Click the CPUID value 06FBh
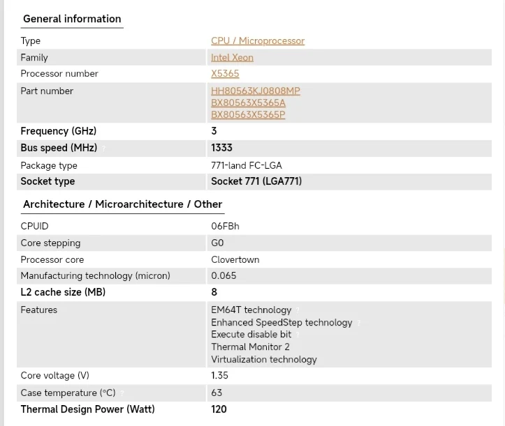 (225, 226)
